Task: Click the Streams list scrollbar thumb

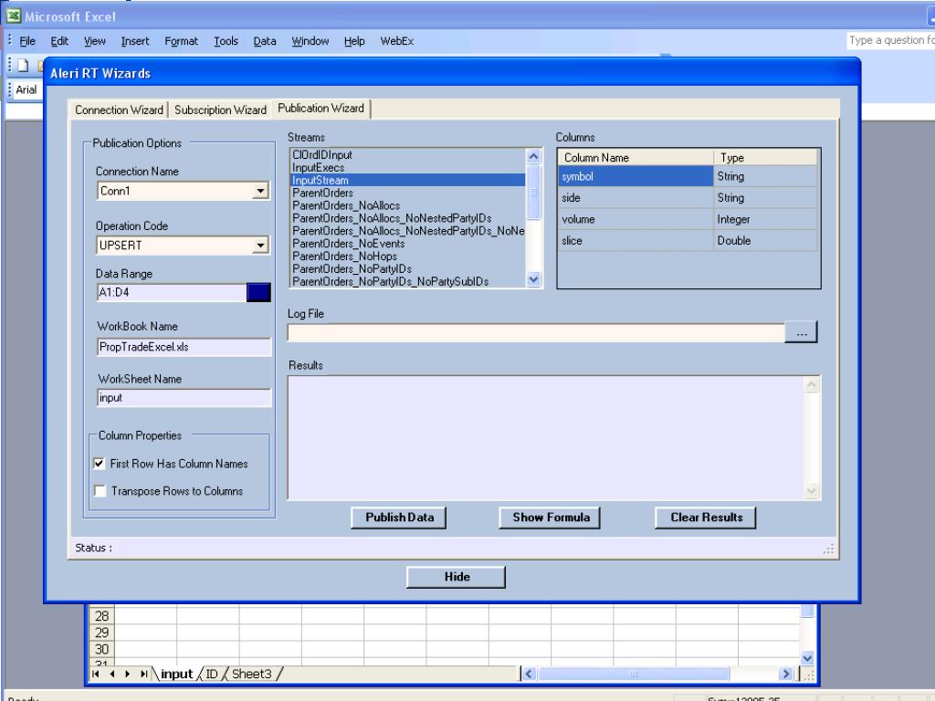Action: [x=533, y=192]
